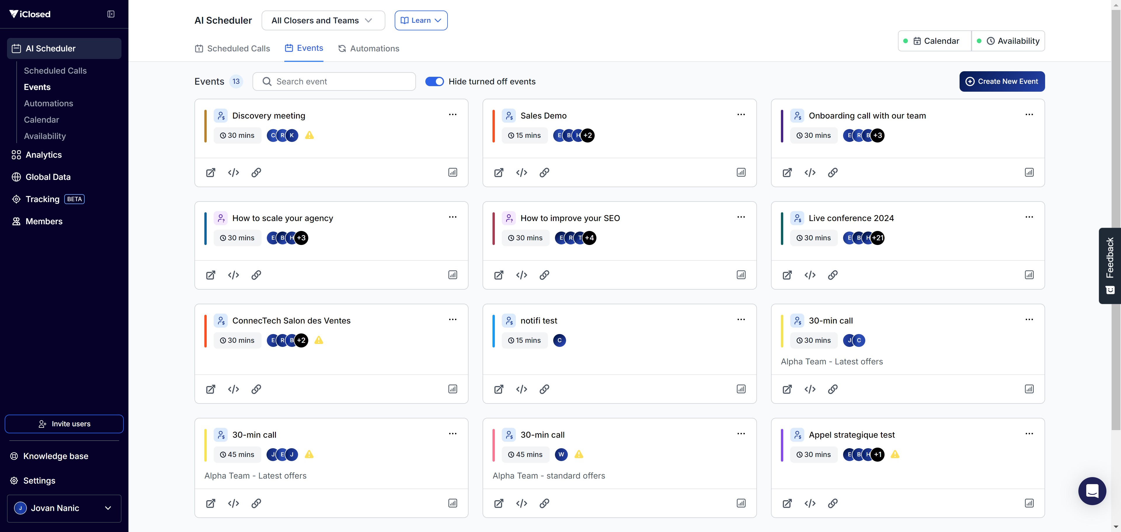
Task: Open edit icon on Onboarding call card
Action: click(787, 172)
